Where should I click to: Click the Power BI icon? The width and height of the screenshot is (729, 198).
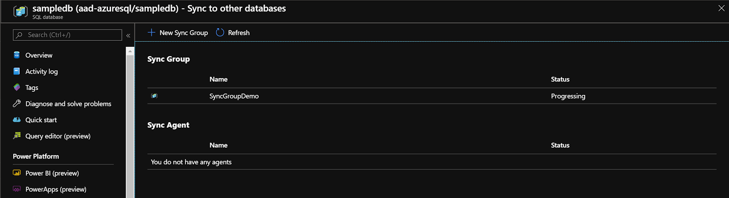pyautogui.click(x=17, y=173)
